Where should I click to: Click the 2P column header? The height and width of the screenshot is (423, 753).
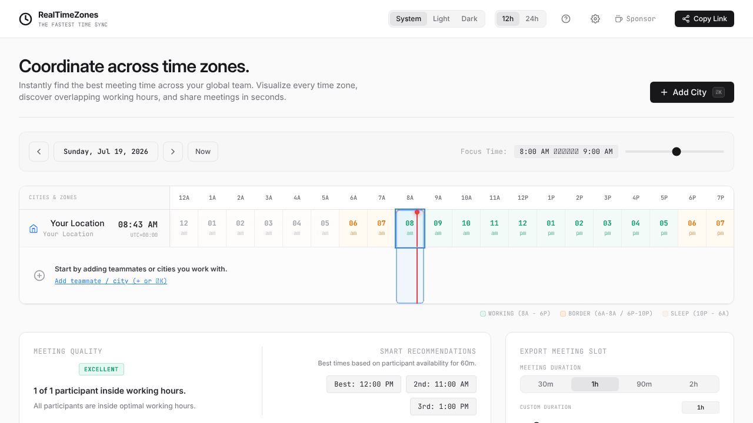pyautogui.click(x=579, y=198)
